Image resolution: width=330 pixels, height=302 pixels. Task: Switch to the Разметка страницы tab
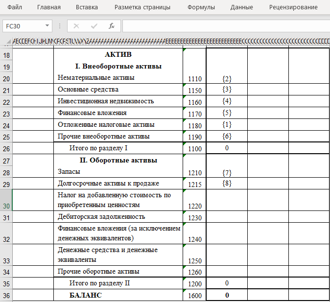[x=142, y=7]
